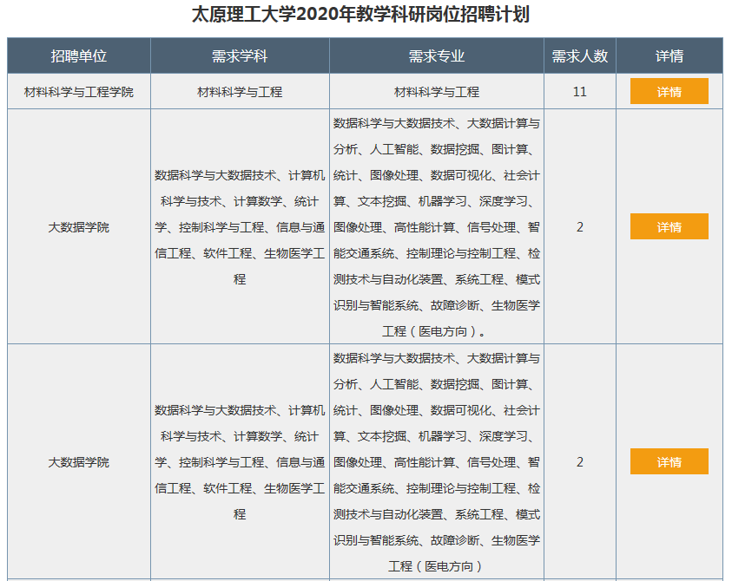
Task: Click the 需求学科 column header
Action: [x=240, y=56]
